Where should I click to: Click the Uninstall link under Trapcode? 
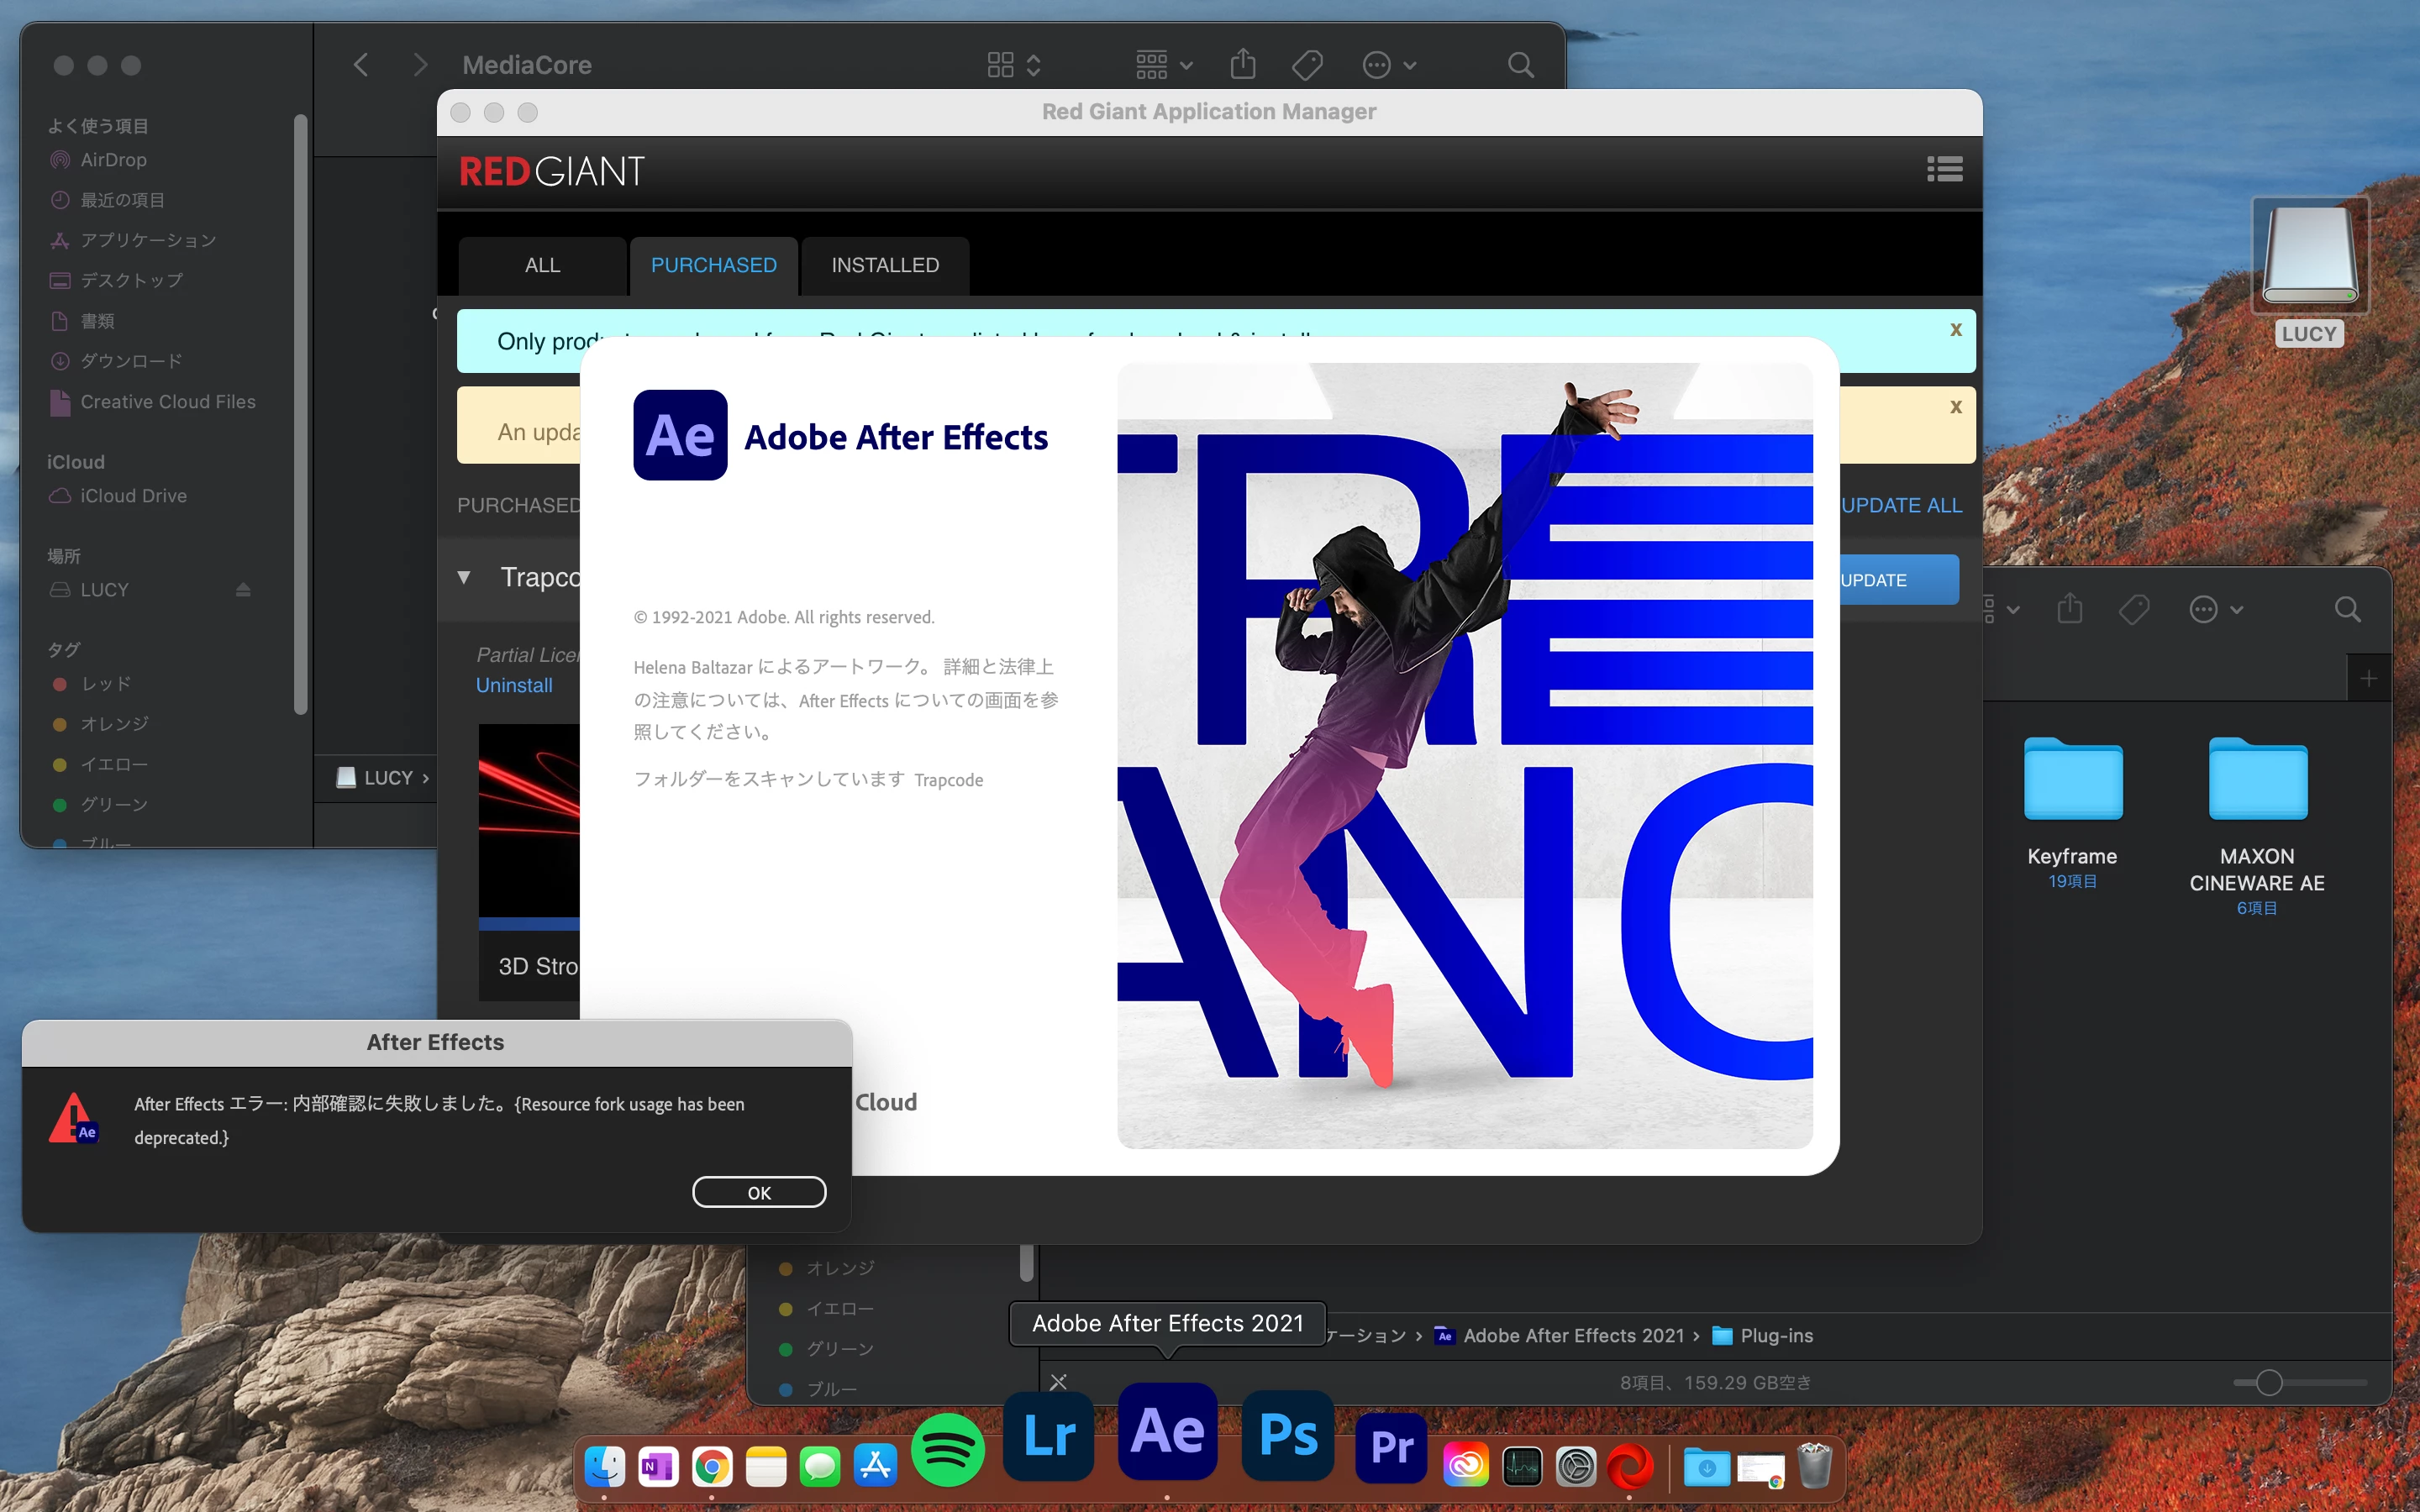pos(514,685)
